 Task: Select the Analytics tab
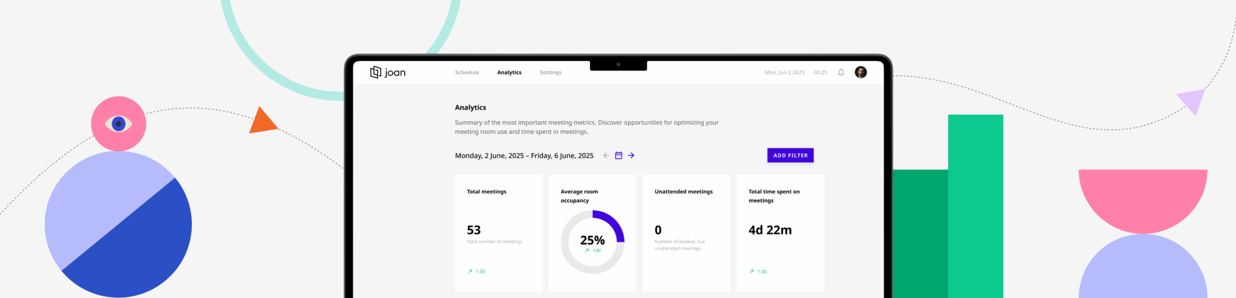coord(509,73)
